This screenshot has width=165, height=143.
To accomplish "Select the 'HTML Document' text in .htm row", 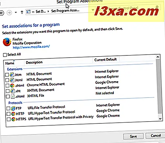I will coord(39,74).
